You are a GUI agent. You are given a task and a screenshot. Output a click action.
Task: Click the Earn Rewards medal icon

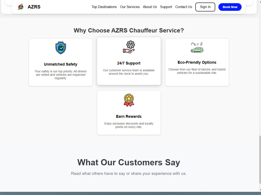[x=129, y=100]
